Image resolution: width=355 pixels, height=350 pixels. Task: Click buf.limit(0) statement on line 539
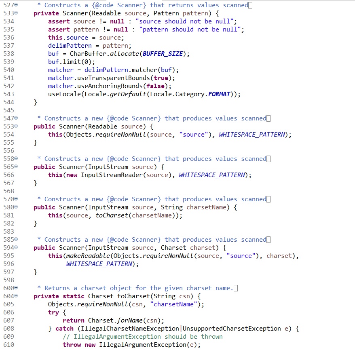click(72, 62)
